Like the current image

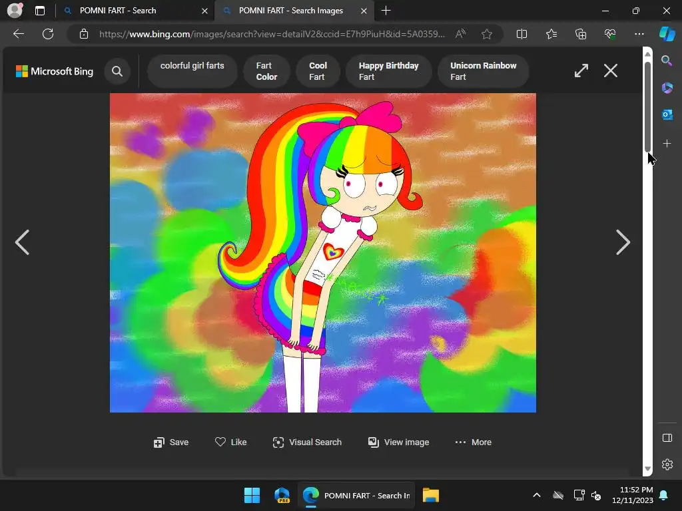click(x=231, y=442)
